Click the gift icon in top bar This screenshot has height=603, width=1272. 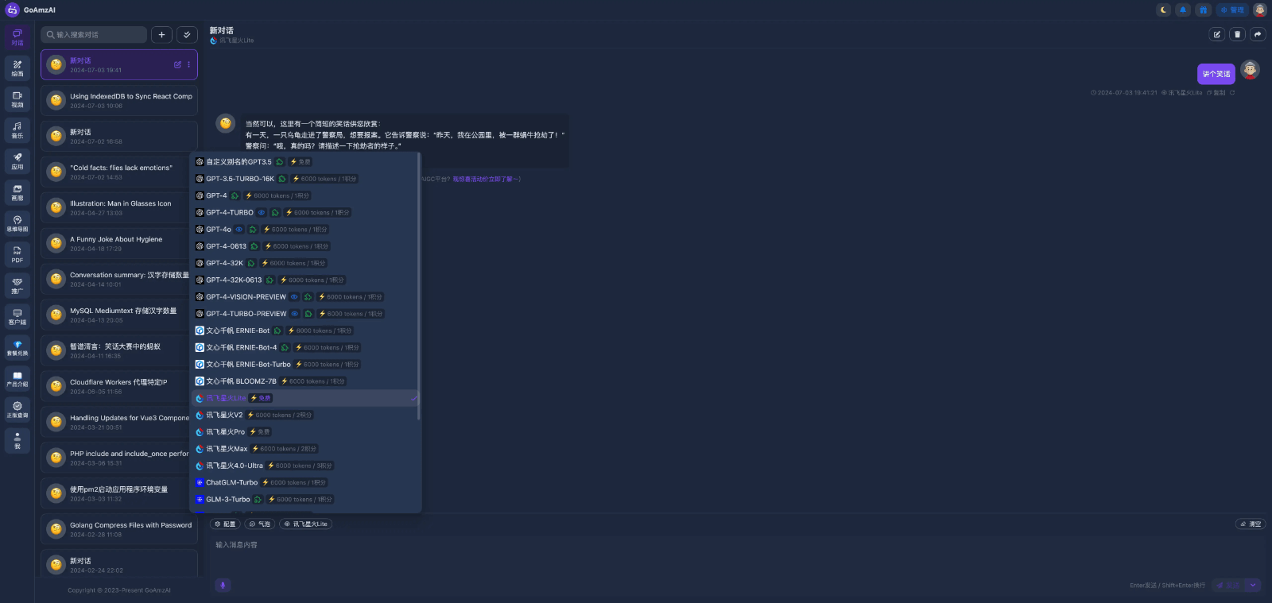coord(1204,10)
